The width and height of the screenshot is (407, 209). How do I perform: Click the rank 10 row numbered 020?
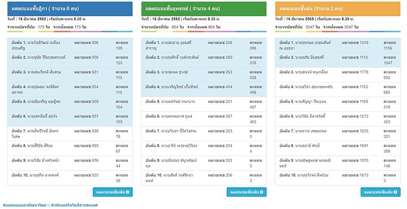(70, 177)
